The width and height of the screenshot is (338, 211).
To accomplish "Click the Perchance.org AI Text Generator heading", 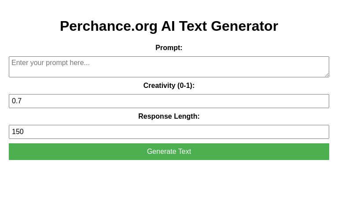I will coord(169,26).
